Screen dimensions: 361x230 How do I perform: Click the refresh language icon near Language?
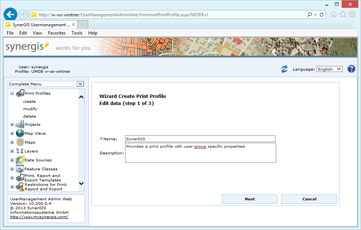coord(284,69)
